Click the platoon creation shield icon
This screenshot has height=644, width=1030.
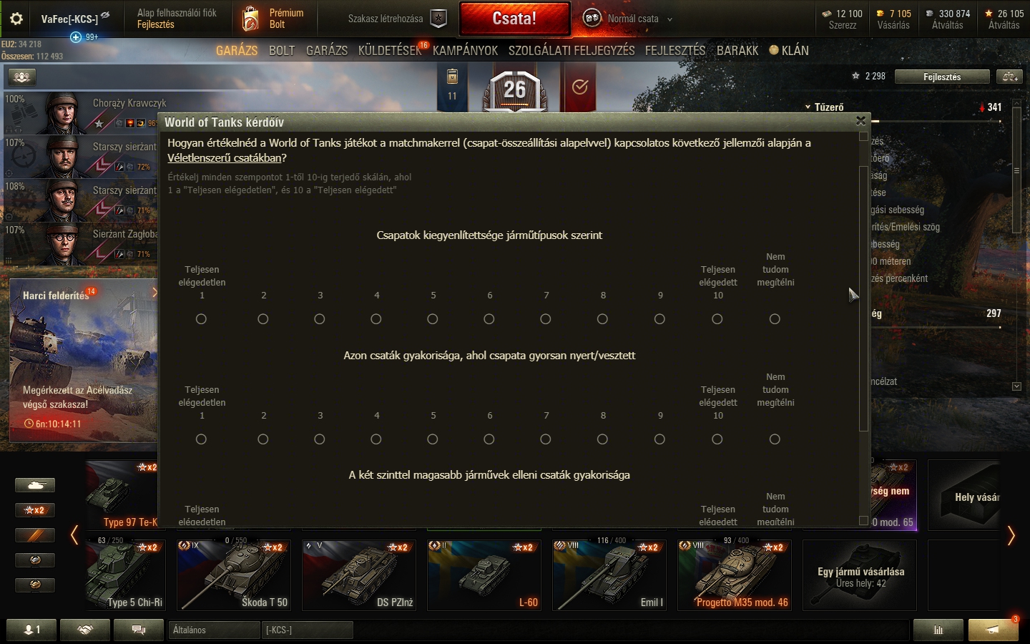438,19
